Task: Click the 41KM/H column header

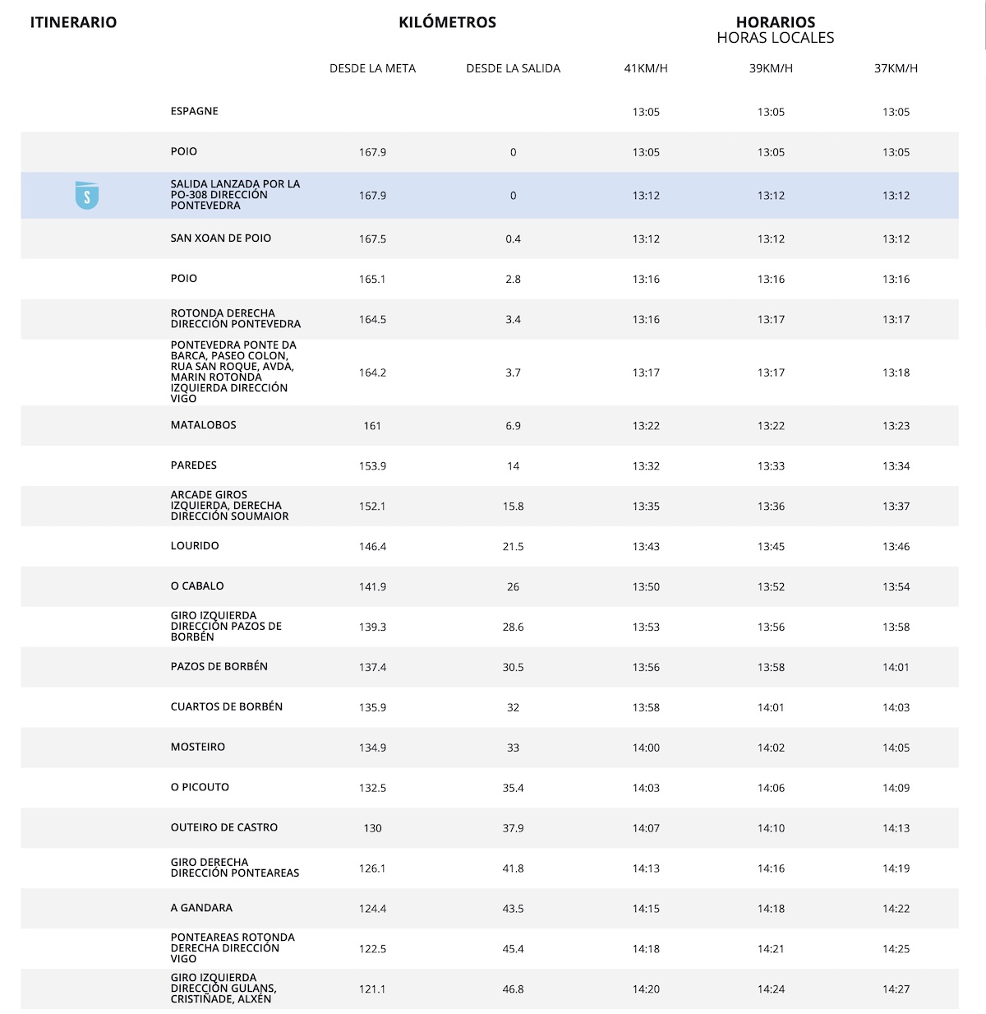Action: point(646,68)
